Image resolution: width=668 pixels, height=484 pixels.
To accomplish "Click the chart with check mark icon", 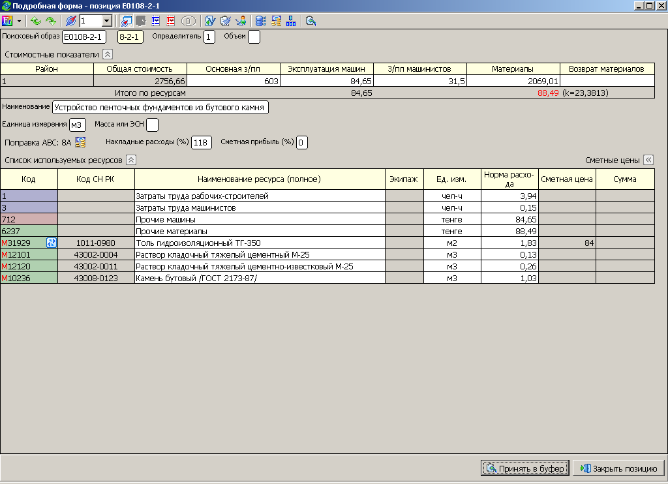I will (210, 20).
